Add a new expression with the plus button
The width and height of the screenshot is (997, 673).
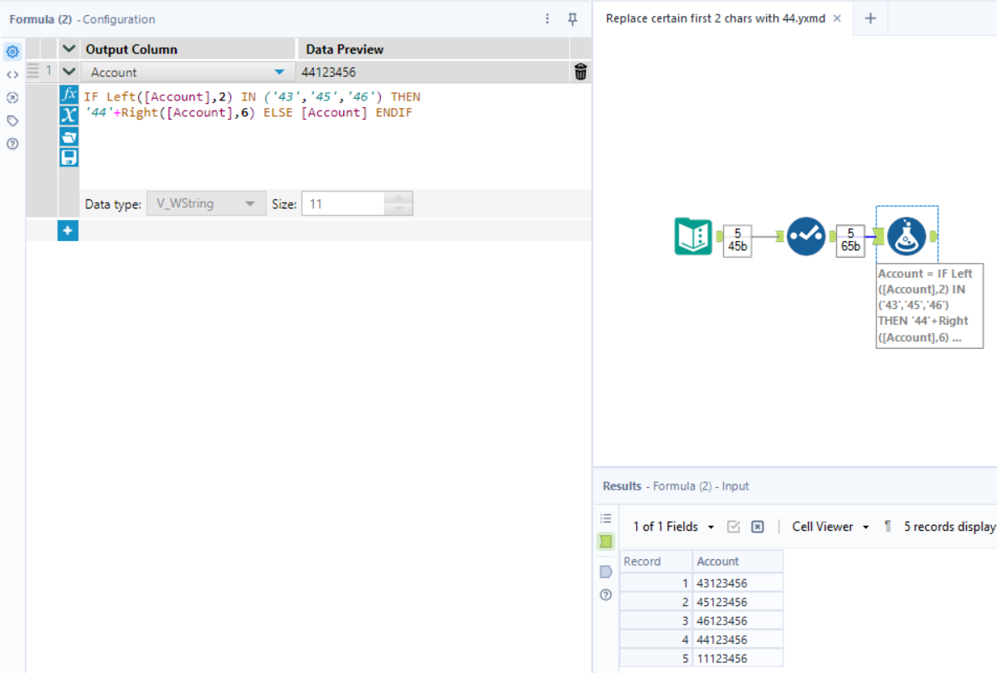click(x=68, y=230)
